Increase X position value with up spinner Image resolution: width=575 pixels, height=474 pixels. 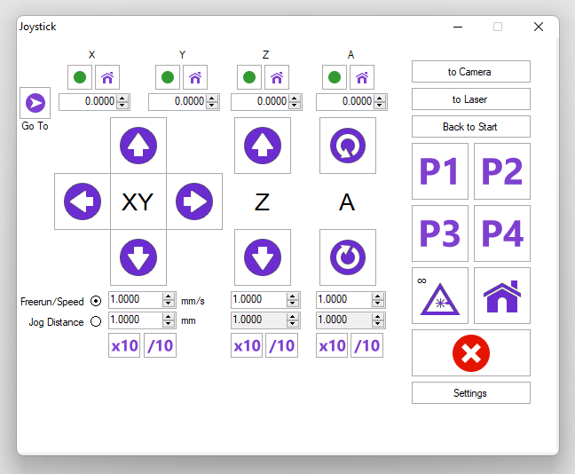(x=123, y=98)
